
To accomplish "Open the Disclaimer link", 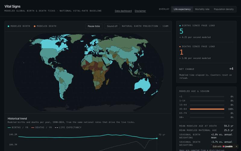I will click(x=140, y=11).
